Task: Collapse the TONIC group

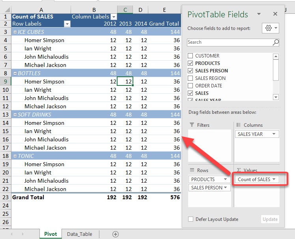Action: click(15, 156)
